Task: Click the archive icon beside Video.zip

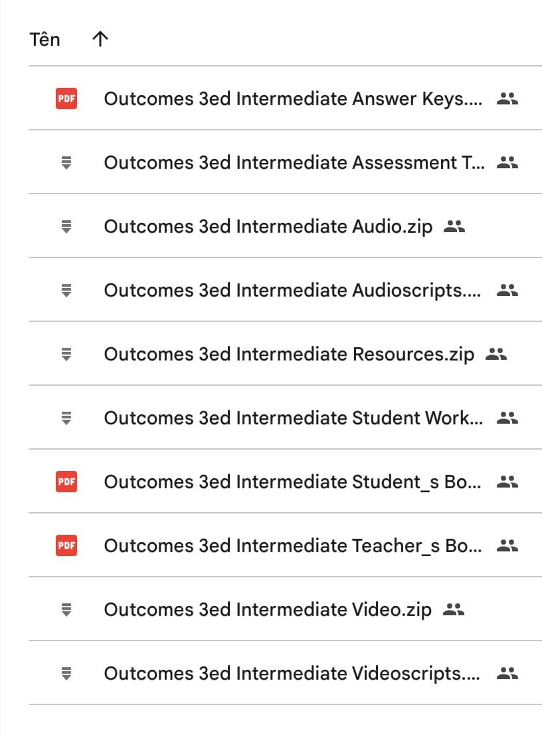Action: [x=66, y=610]
